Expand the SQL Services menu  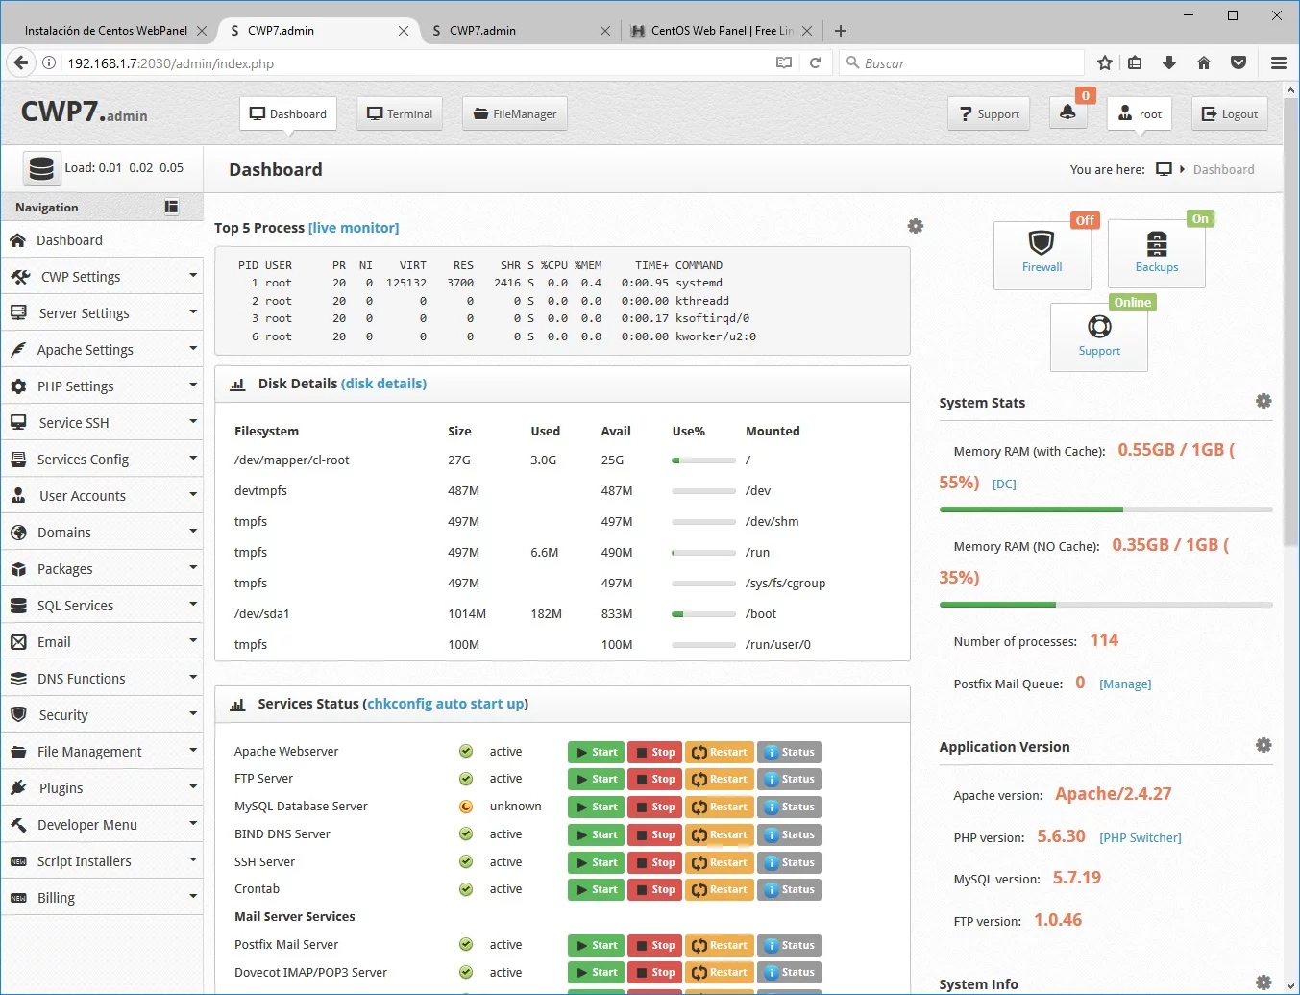point(102,606)
